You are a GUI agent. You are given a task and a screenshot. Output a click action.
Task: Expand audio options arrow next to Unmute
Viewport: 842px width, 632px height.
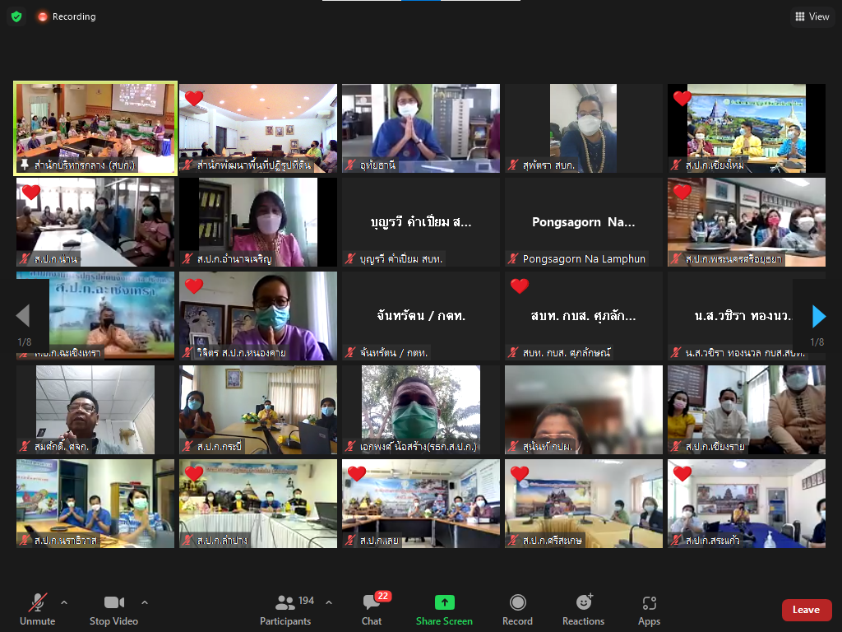click(64, 602)
